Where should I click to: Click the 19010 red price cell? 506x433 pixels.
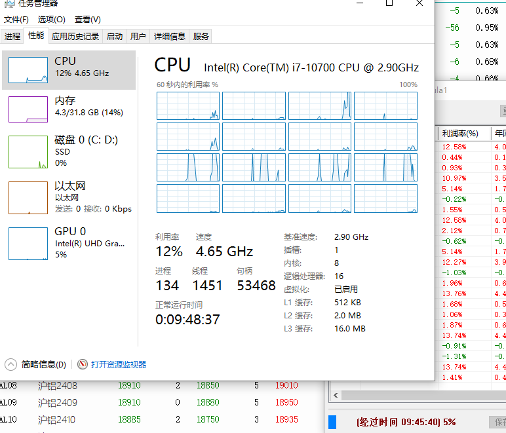tap(286, 386)
